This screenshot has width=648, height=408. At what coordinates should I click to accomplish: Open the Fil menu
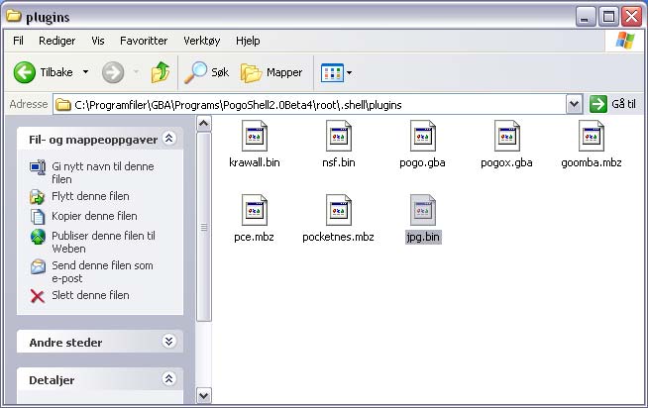(18, 41)
